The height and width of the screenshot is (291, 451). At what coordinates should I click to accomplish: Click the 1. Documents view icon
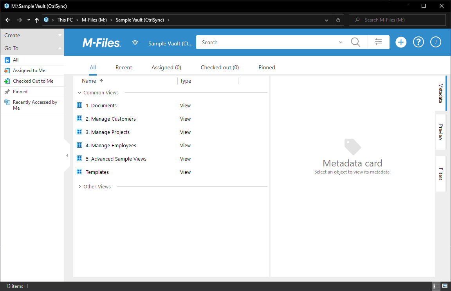click(80, 105)
